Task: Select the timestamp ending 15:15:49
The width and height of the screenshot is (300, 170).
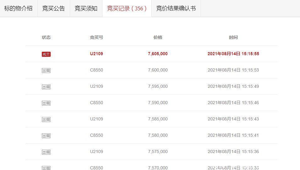Action: pos(233,86)
